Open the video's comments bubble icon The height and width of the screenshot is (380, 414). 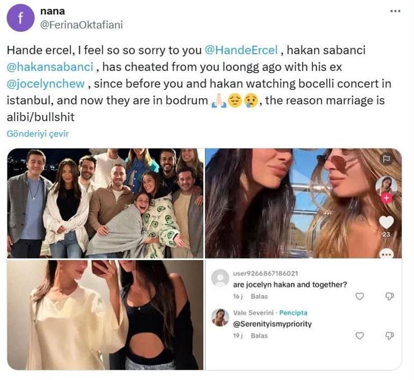click(x=386, y=254)
